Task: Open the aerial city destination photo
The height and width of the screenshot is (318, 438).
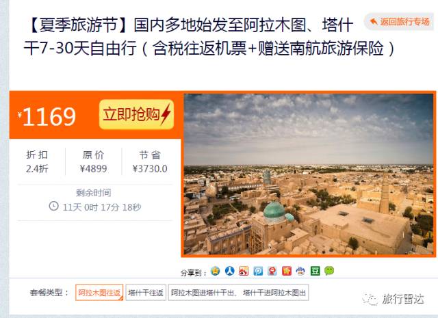Action: click(309, 174)
